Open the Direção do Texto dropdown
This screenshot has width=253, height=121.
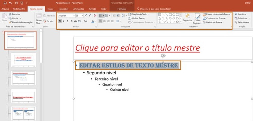tap(138, 14)
